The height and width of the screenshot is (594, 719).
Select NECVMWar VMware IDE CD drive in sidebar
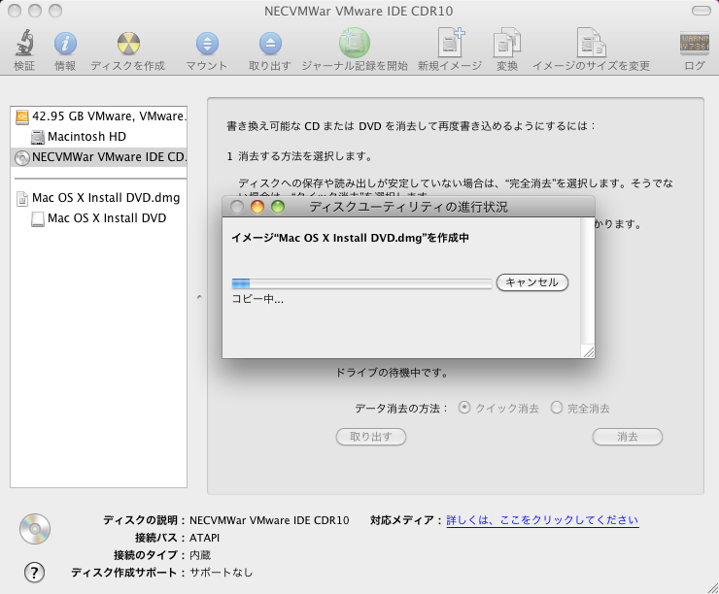pyautogui.click(x=98, y=157)
